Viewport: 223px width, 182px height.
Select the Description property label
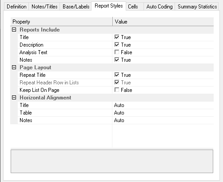tap(32, 45)
